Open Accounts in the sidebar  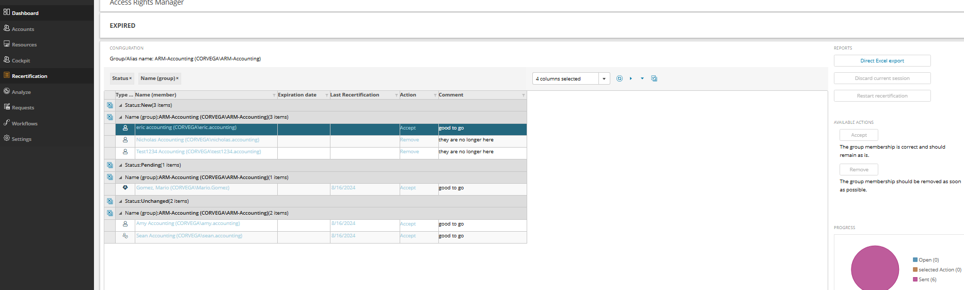click(x=23, y=29)
